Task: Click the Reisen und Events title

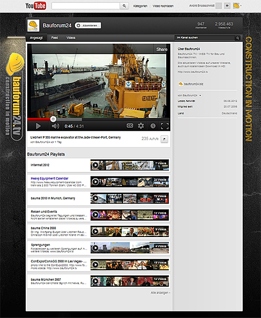Action: [44, 212]
